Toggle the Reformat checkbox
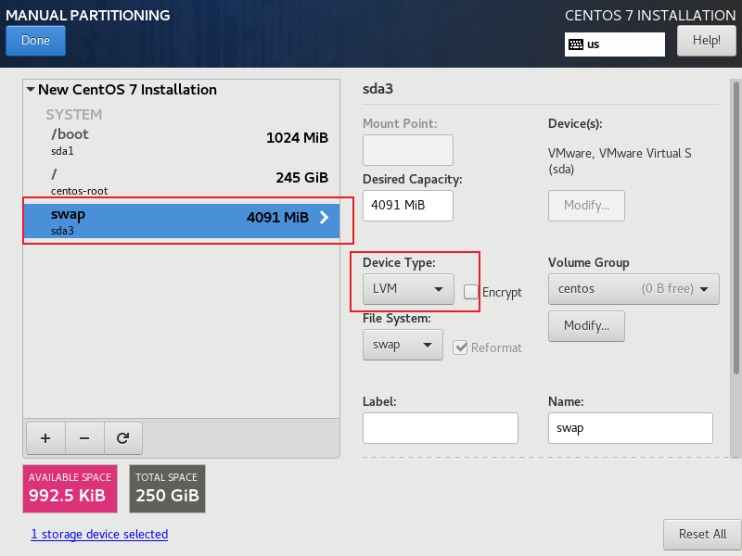This screenshot has width=742, height=556. point(461,347)
